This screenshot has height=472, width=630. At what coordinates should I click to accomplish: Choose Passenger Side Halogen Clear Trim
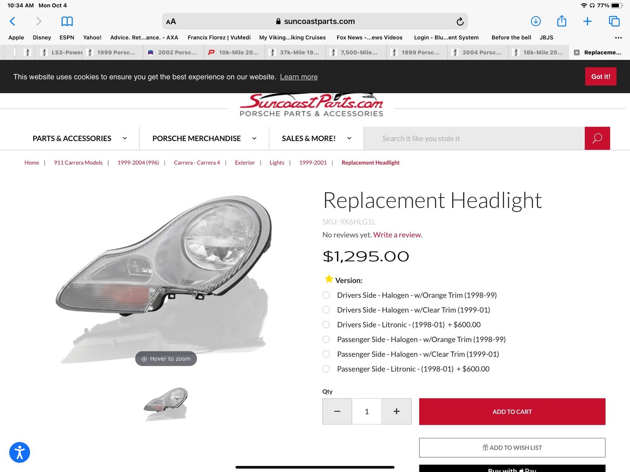326,354
